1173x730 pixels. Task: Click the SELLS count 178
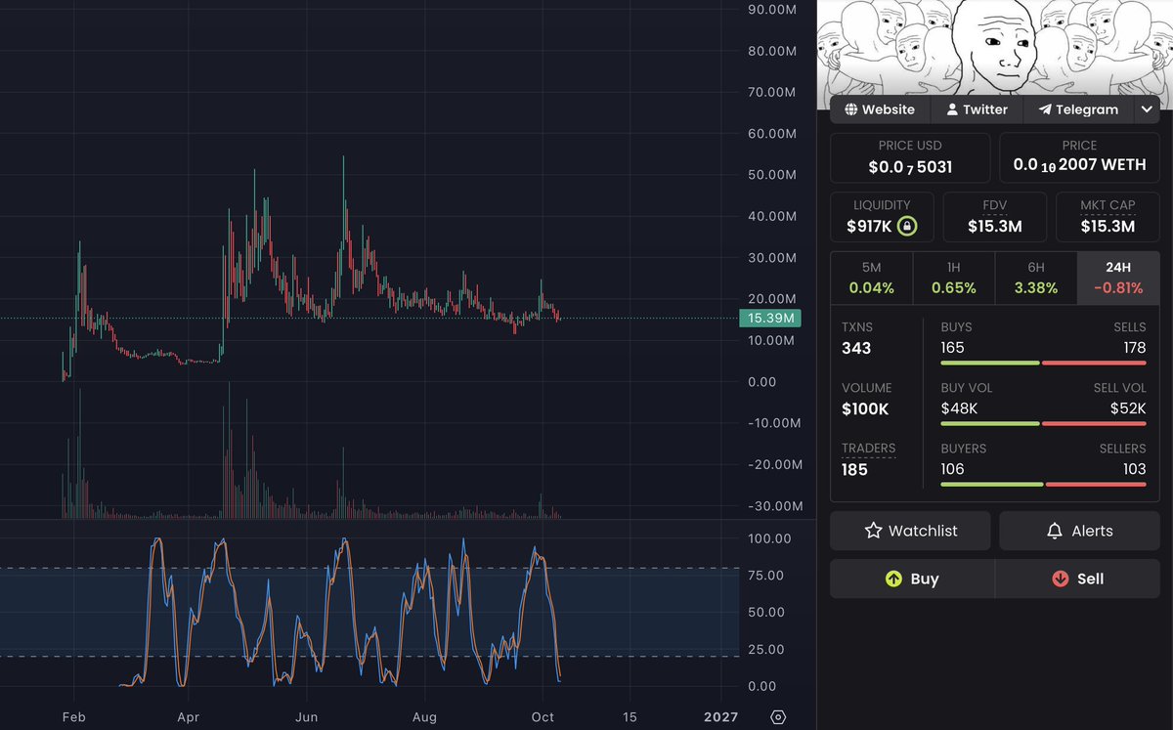click(x=1134, y=348)
